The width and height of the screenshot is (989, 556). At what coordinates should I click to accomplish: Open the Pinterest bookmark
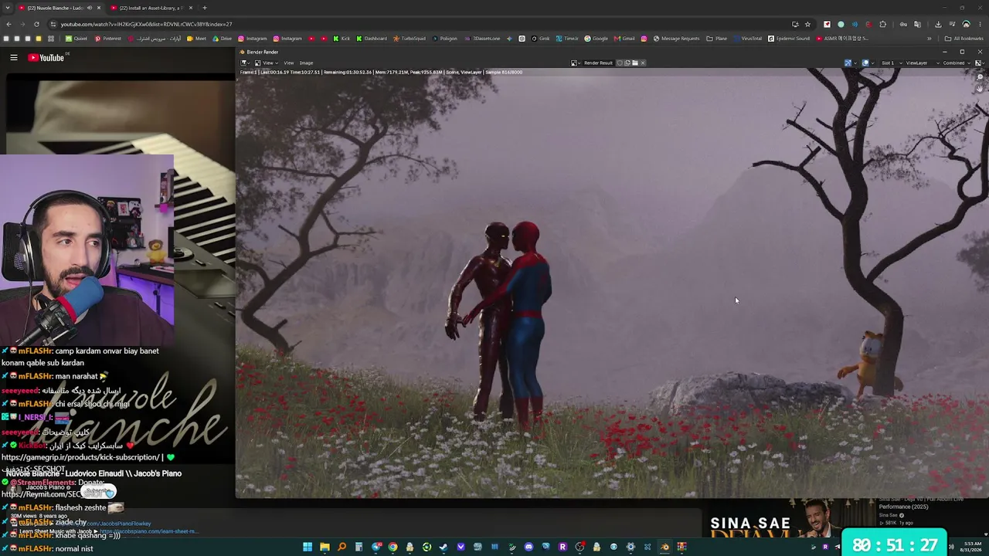pyautogui.click(x=107, y=38)
